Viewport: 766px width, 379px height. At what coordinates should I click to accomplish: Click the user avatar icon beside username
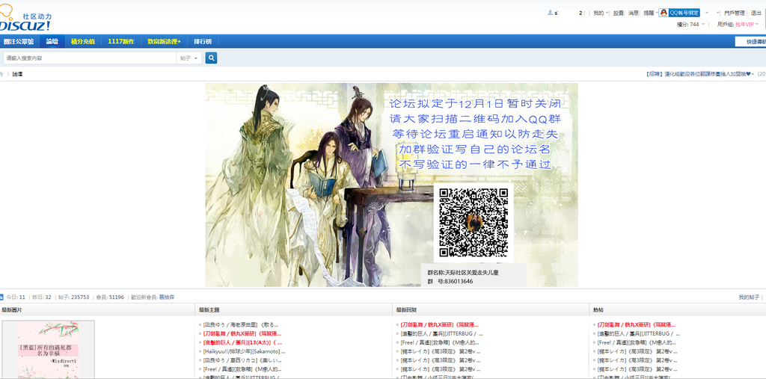[x=550, y=13]
